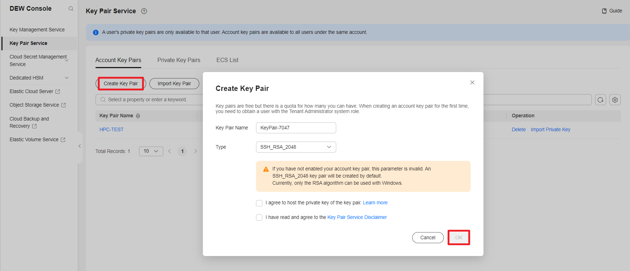Open Key Management Service in sidebar

(37, 30)
